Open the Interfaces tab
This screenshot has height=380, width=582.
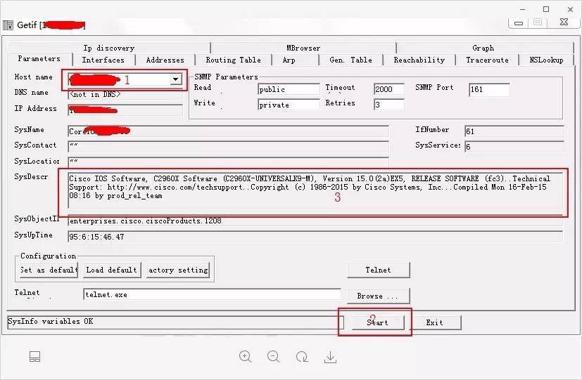[x=103, y=60]
